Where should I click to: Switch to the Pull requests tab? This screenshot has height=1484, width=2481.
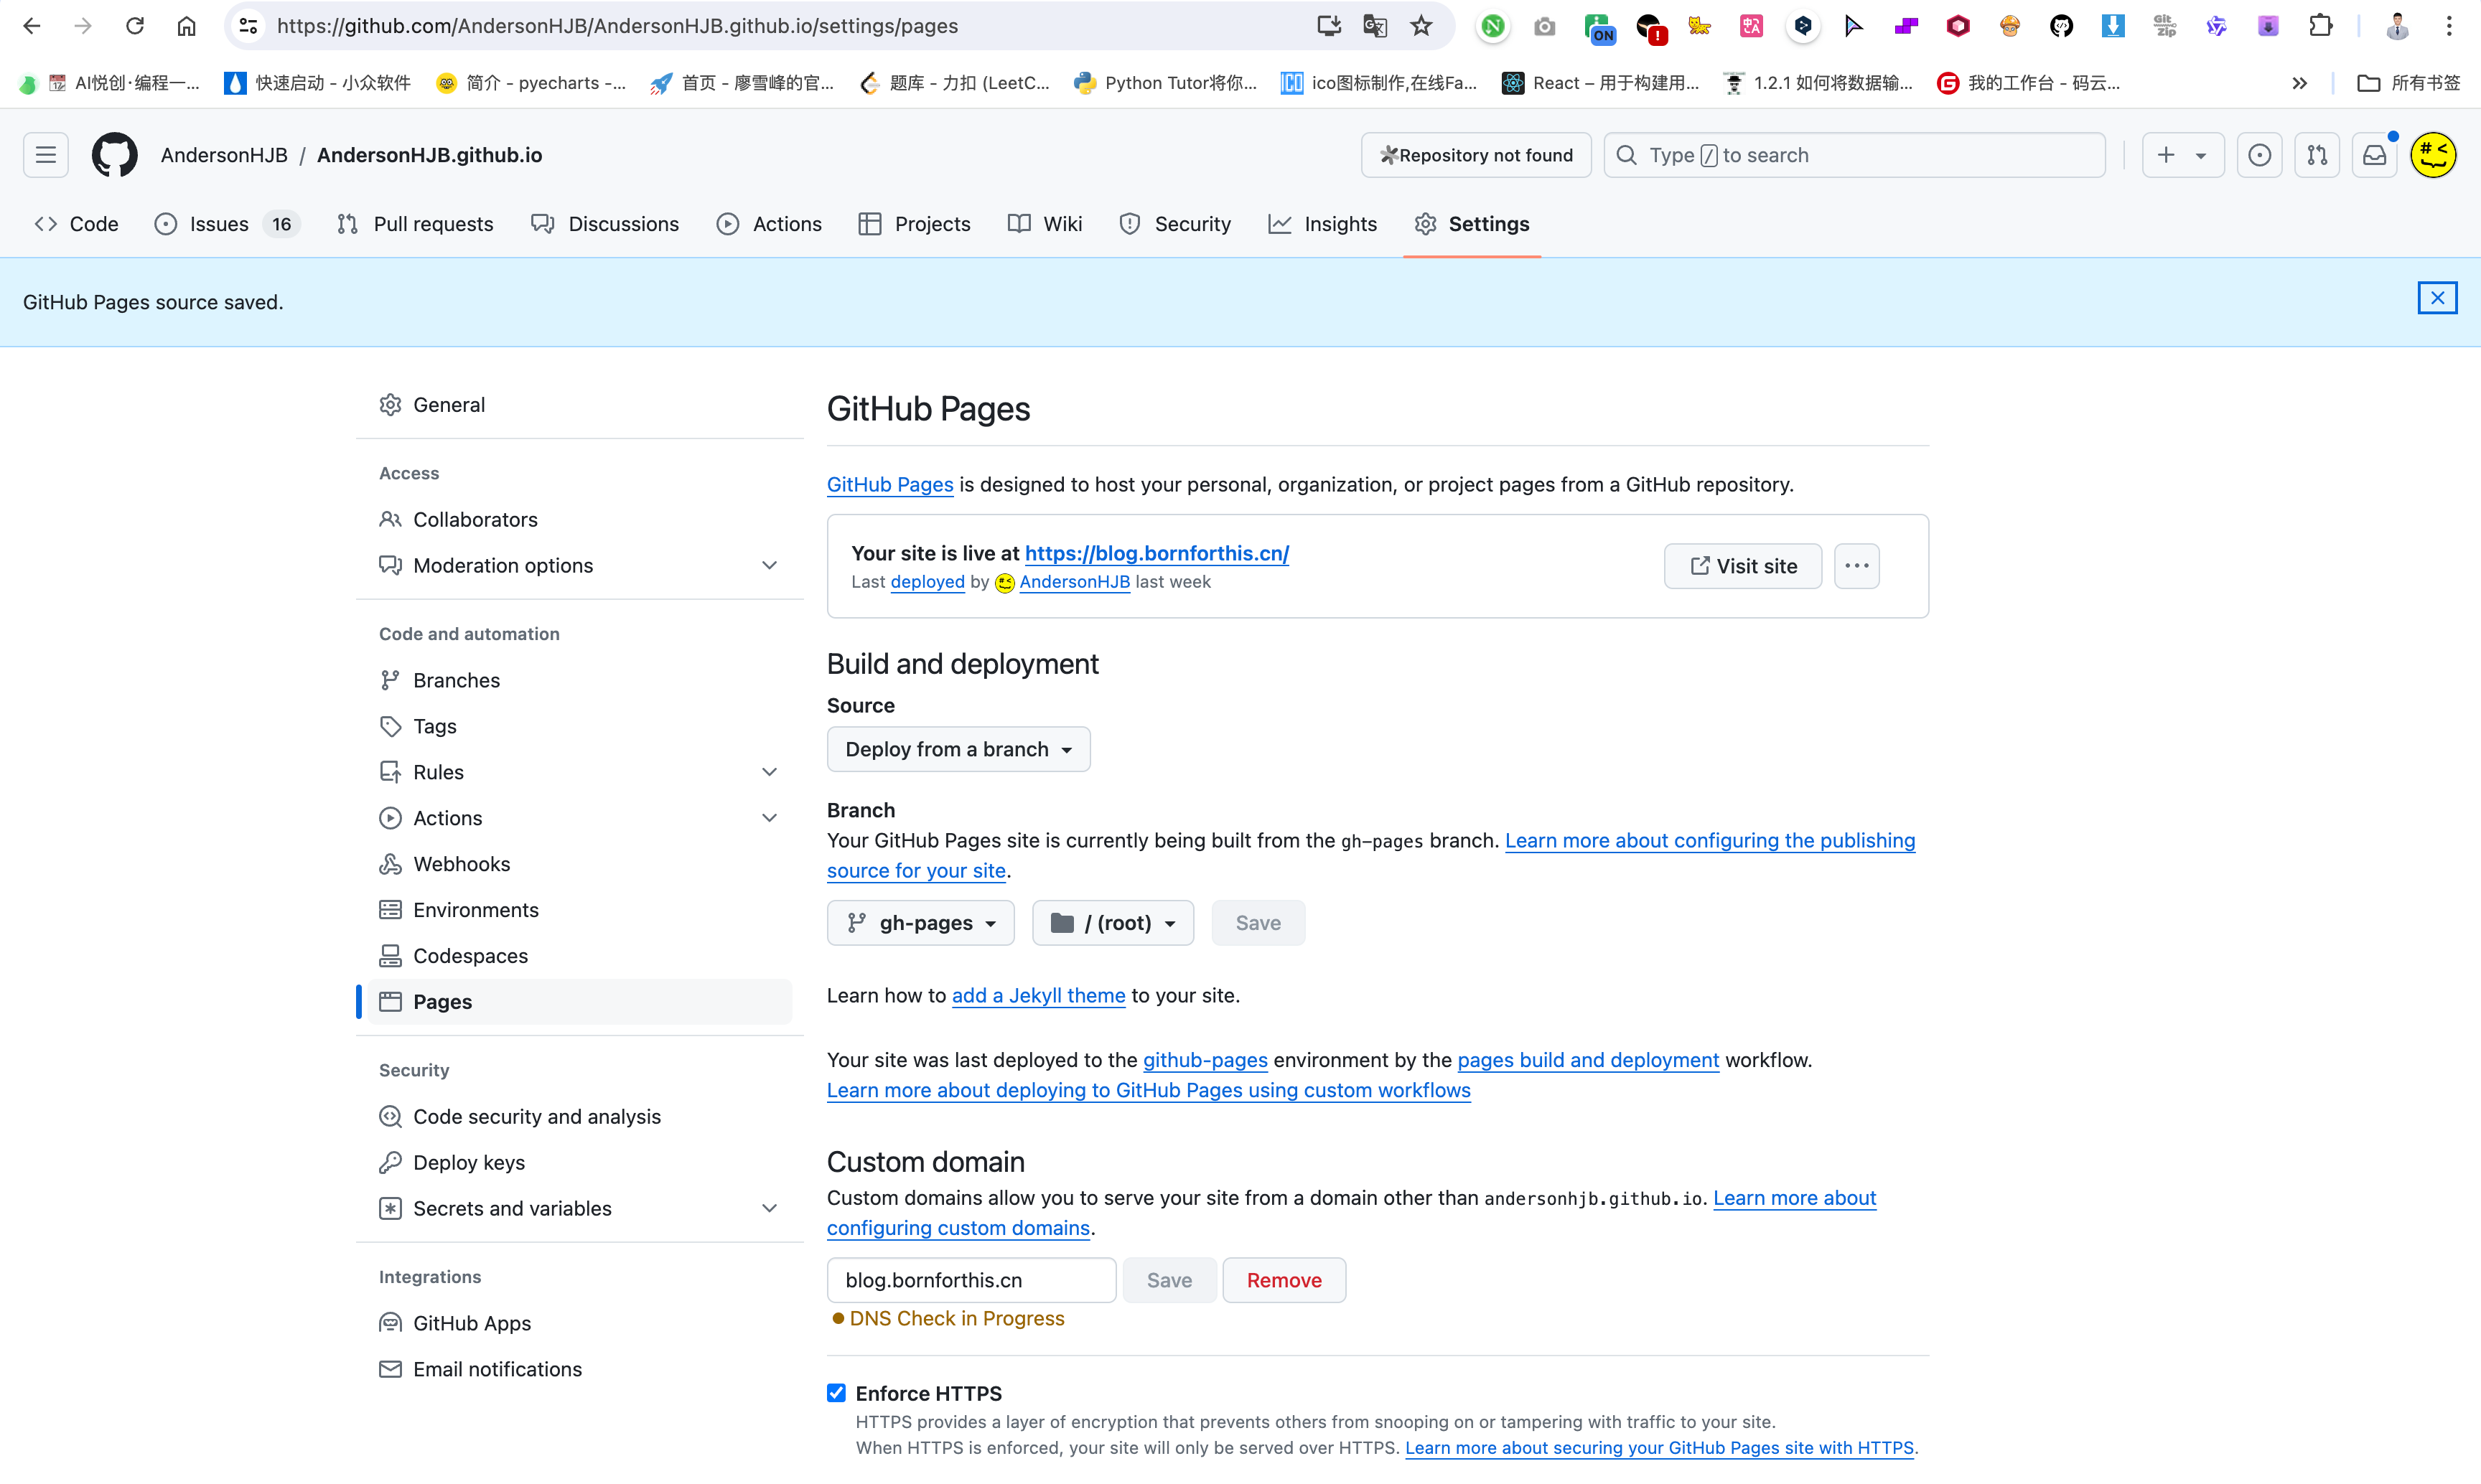(x=415, y=224)
